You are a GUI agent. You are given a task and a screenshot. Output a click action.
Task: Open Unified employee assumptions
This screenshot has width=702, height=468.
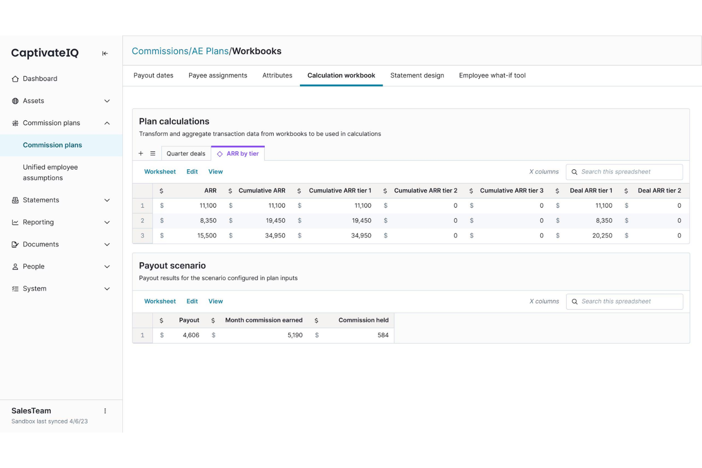(50, 173)
